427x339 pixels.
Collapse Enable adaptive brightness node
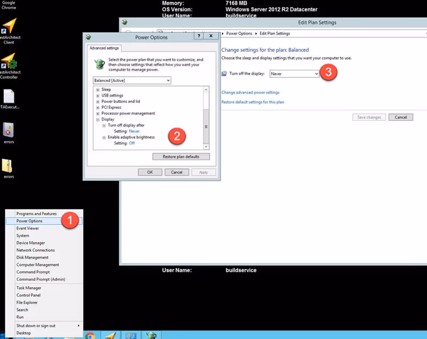pos(104,138)
